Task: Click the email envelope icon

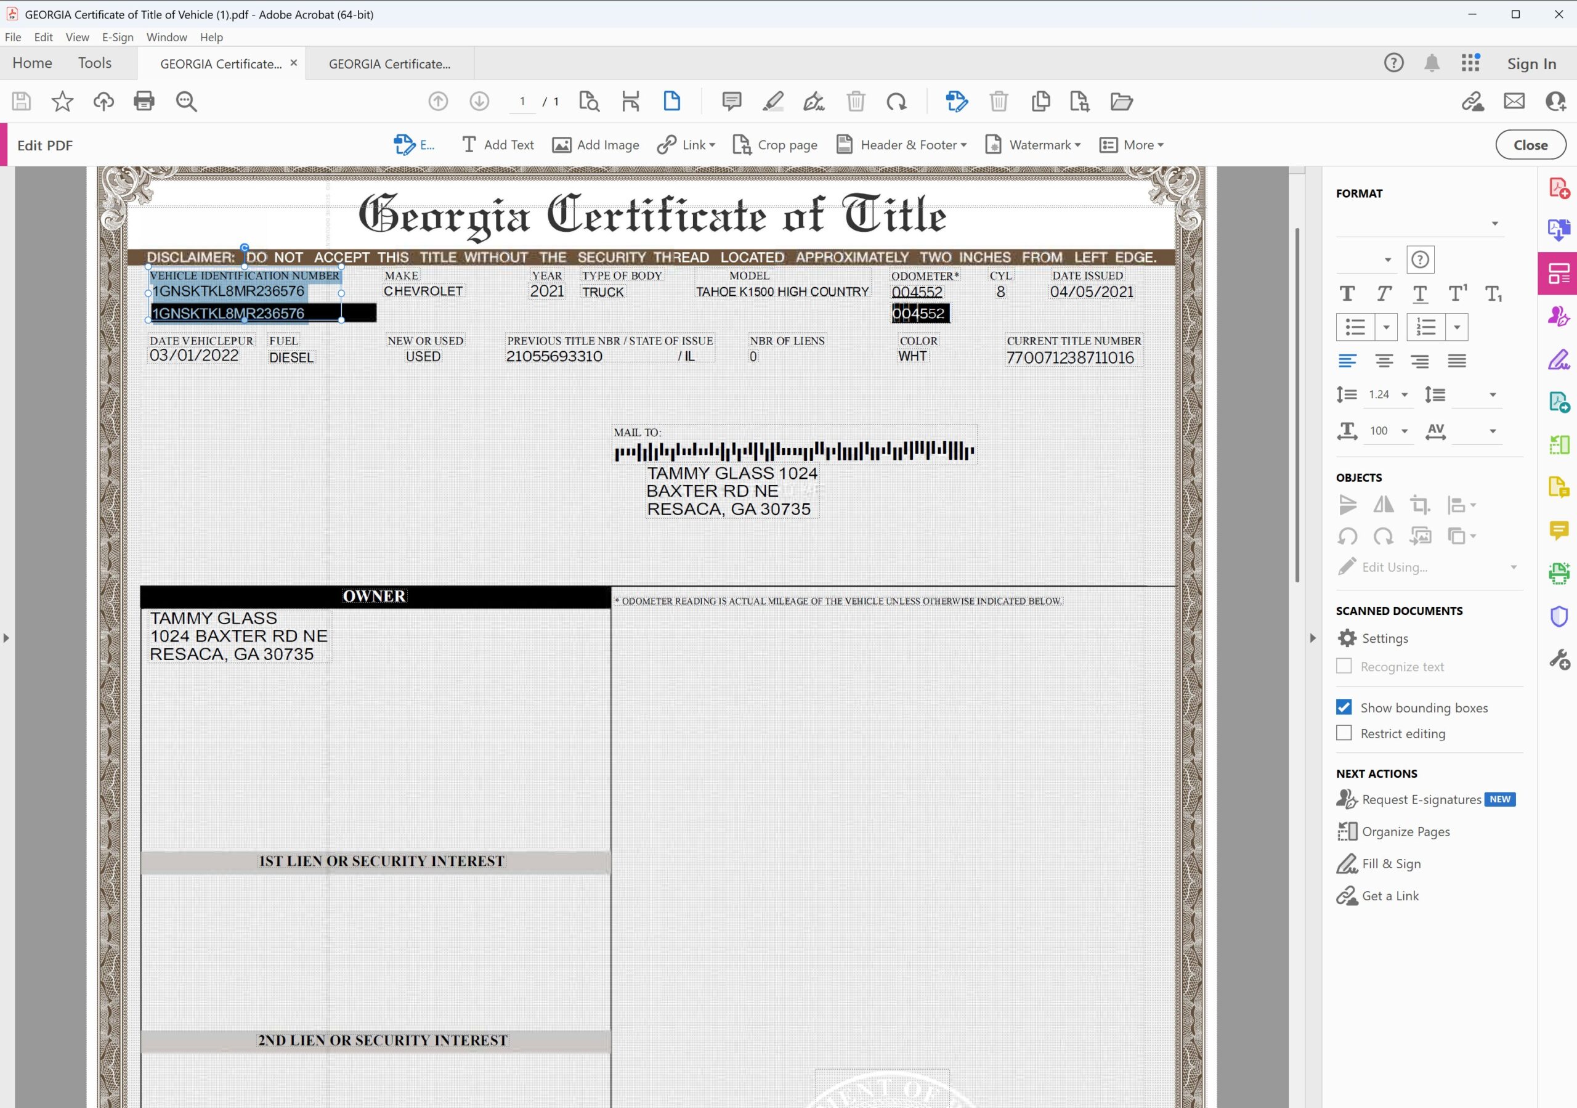Action: pos(1515,102)
